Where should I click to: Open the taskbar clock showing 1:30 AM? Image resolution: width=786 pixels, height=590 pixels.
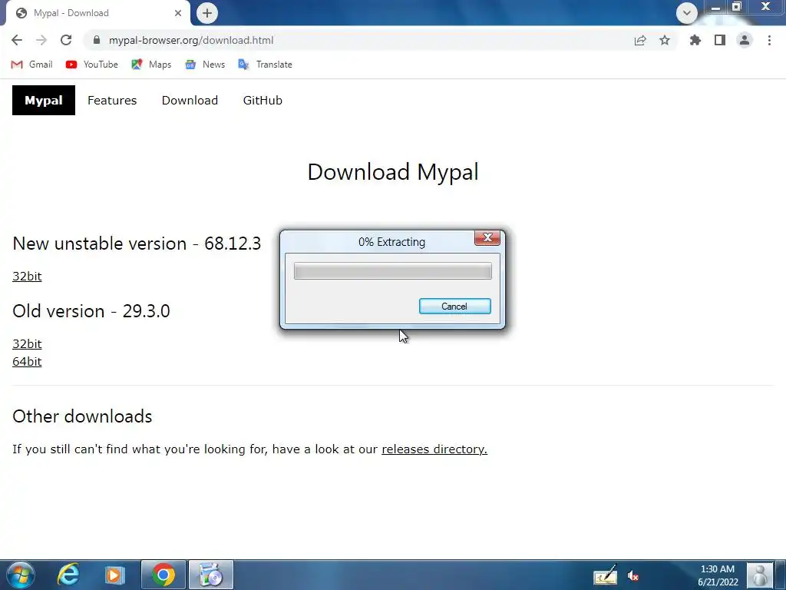click(x=718, y=575)
